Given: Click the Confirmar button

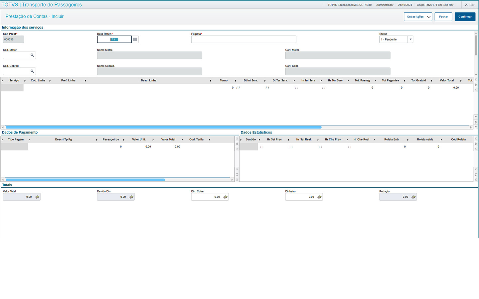Looking at the screenshot, I should [x=465, y=17].
